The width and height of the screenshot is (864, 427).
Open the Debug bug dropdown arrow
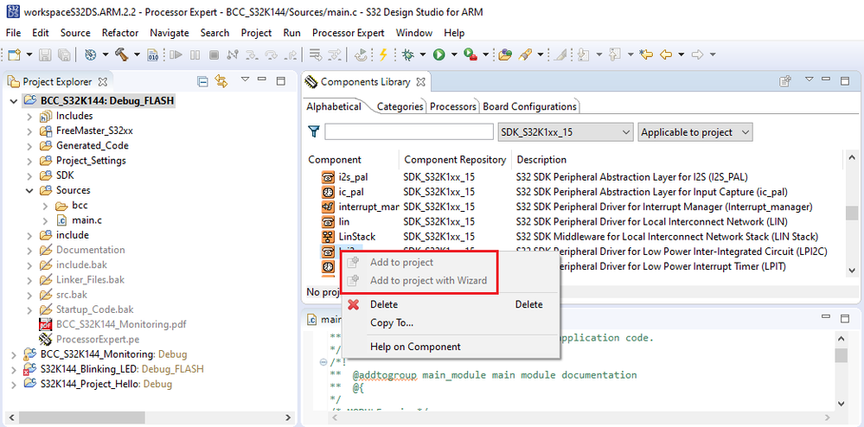click(x=423, y=54)
